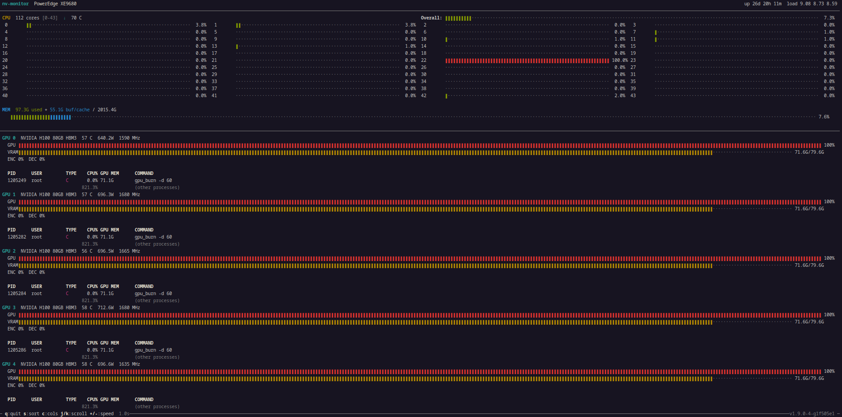Click the CPU% column header under GPU 2
Viewport: 842px width, 417px height.
[92, 287]
